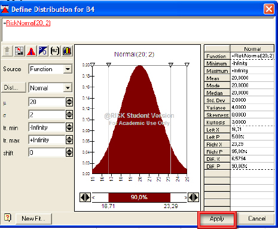This screenshot has height=229, width=278.
Task: Click the Minimum value -Infinity cell
Action: coord(253,63)
